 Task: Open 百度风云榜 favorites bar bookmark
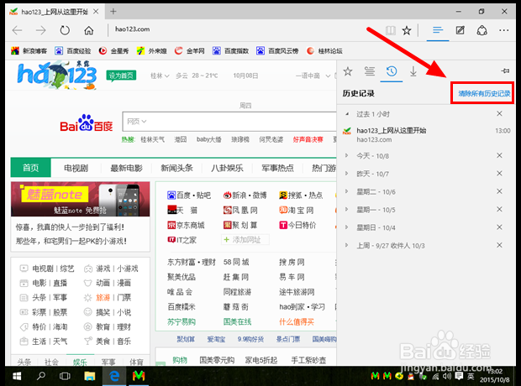[277, 51]
